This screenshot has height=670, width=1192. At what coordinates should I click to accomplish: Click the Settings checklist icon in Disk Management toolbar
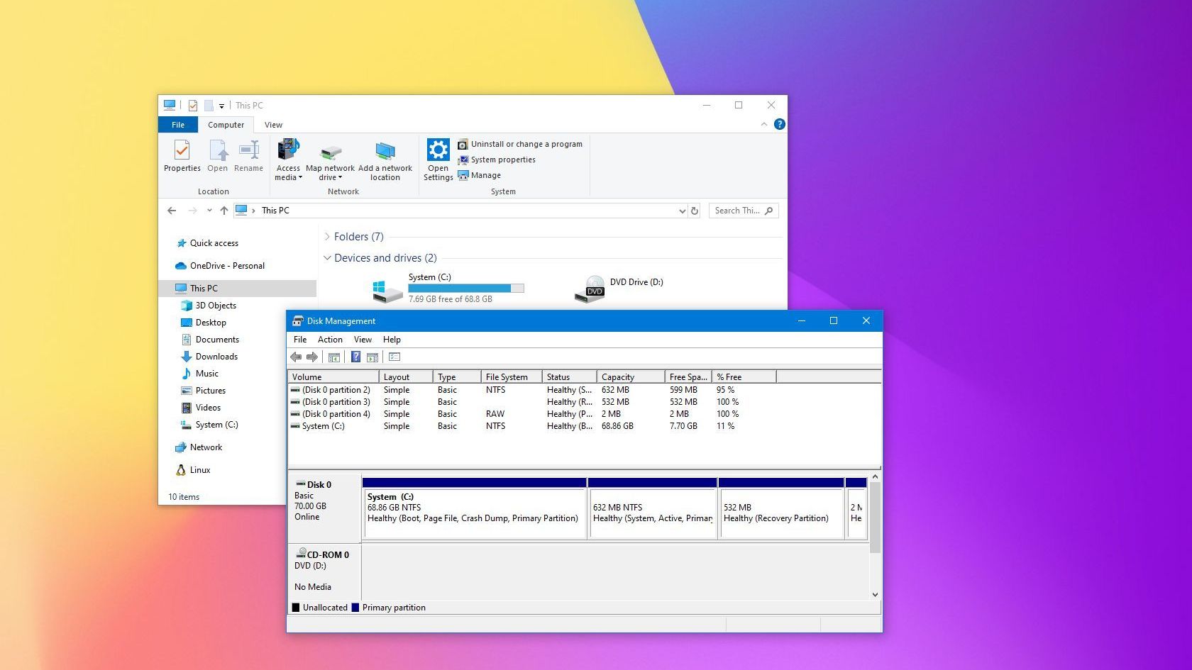(394, 357)
